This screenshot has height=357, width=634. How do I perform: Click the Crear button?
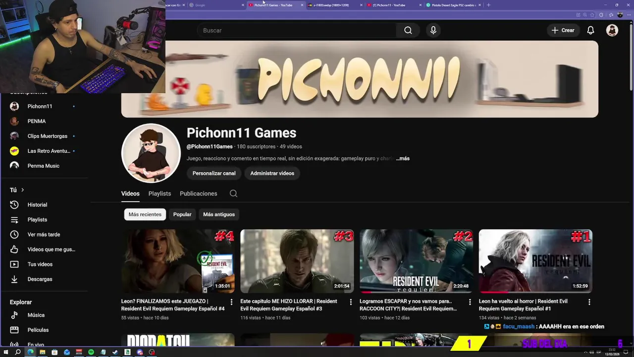point(563,30)
